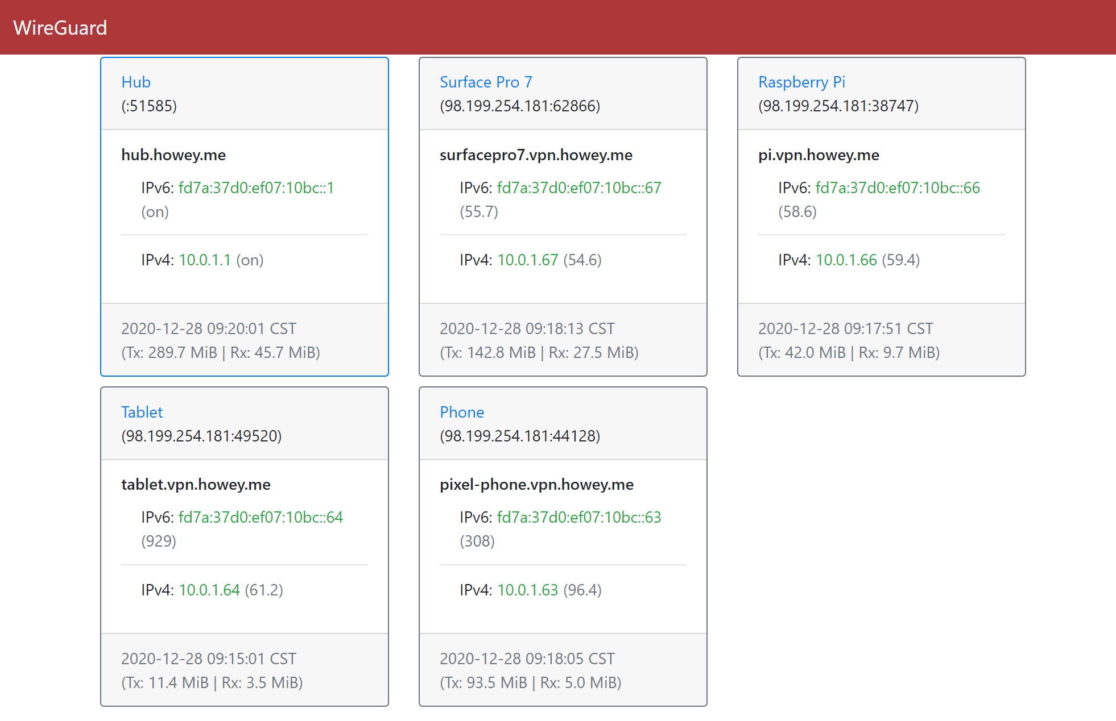
Task: Click IPv4 address 10.0.1.66
Action: [846, 260]
